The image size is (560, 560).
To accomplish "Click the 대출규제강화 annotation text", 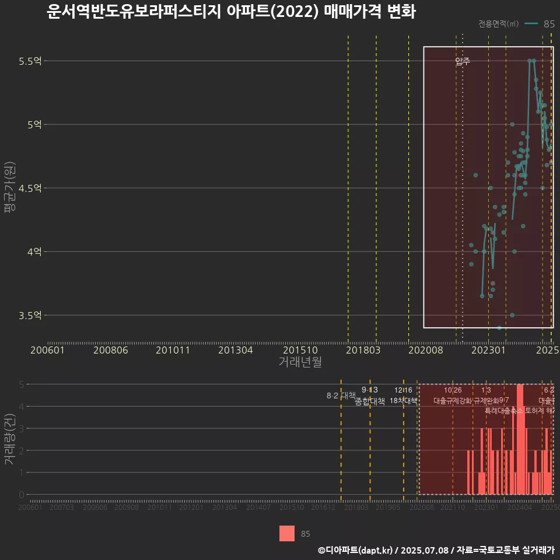I will [x=453, y=401].
